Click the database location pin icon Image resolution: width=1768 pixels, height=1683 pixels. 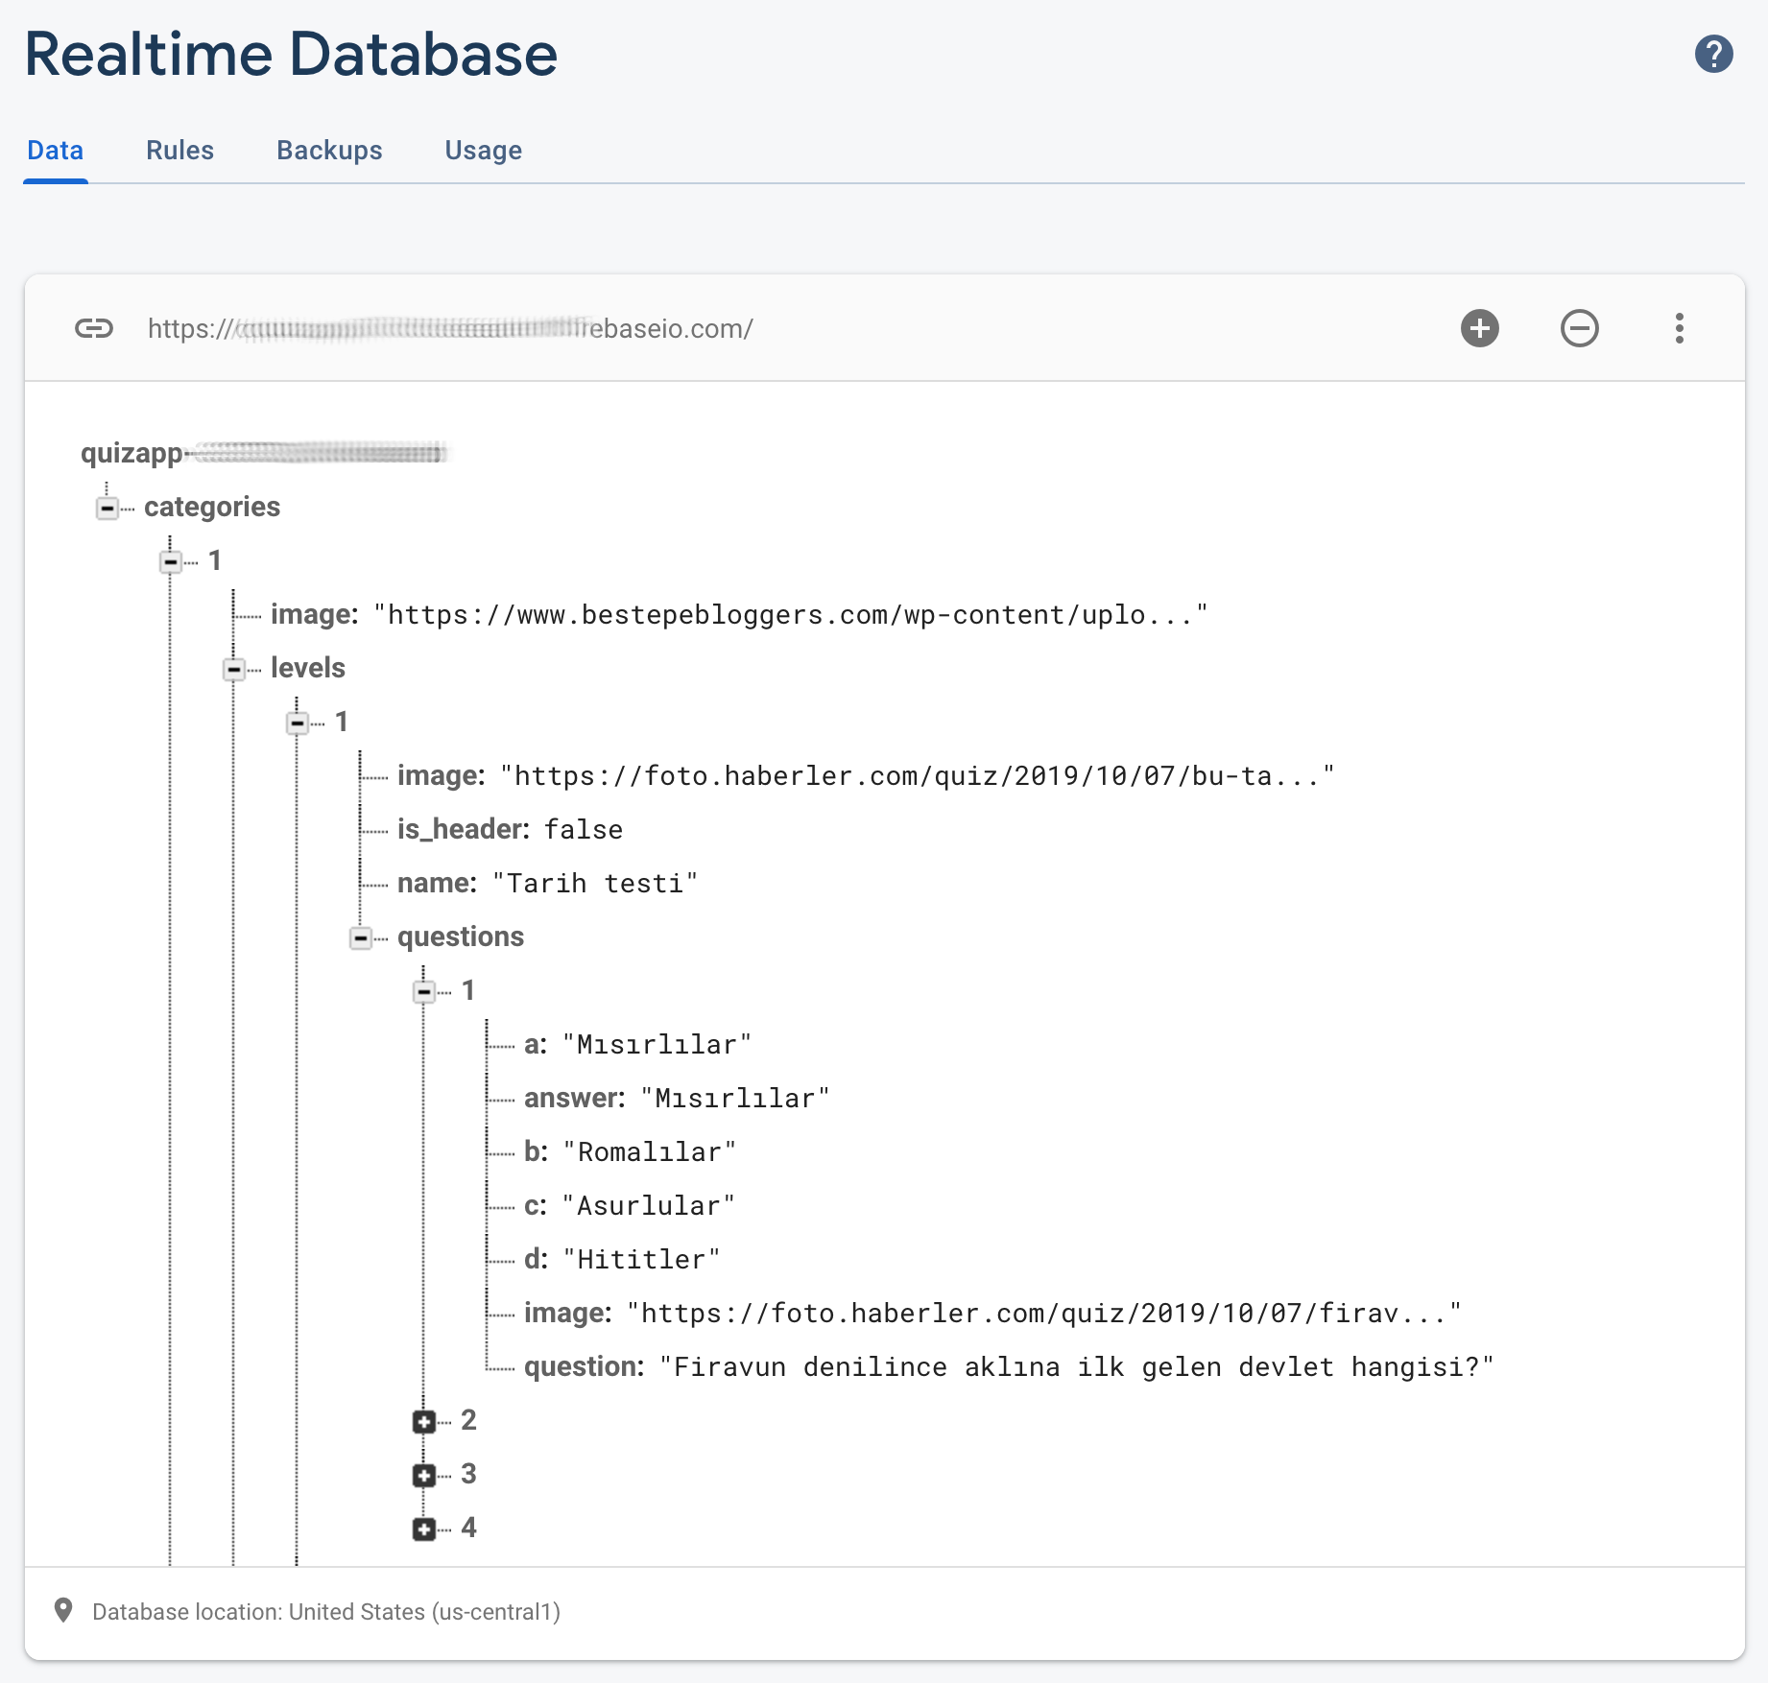click(63, 1611)
